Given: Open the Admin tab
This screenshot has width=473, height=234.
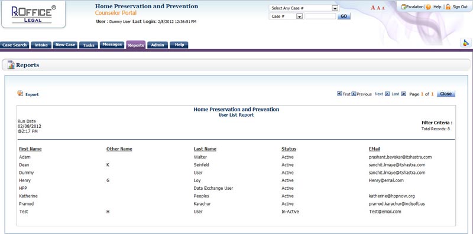Looking at the screenshot, I should coord(157,45).
